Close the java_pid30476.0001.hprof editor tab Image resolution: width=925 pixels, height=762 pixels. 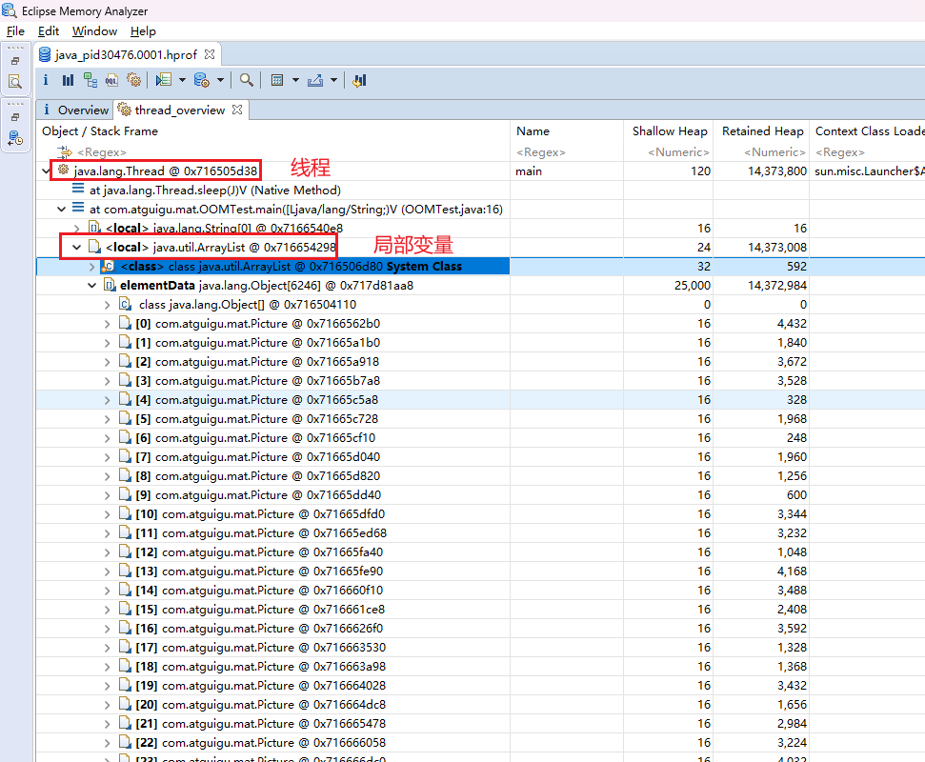[x=210, y=54]
